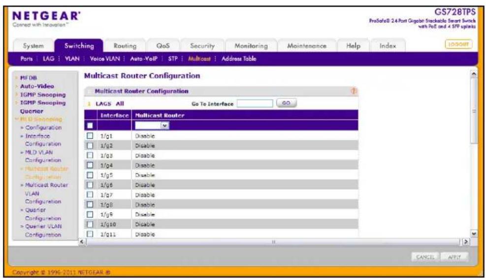Viewport: 486px width, 278px height.
Task: Click the vertical scrollbar up arrow
Action: (x=474, y=74)
